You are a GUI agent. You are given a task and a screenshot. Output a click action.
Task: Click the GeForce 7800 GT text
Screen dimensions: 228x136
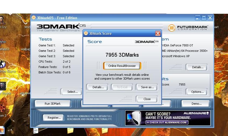click(177, 45)
